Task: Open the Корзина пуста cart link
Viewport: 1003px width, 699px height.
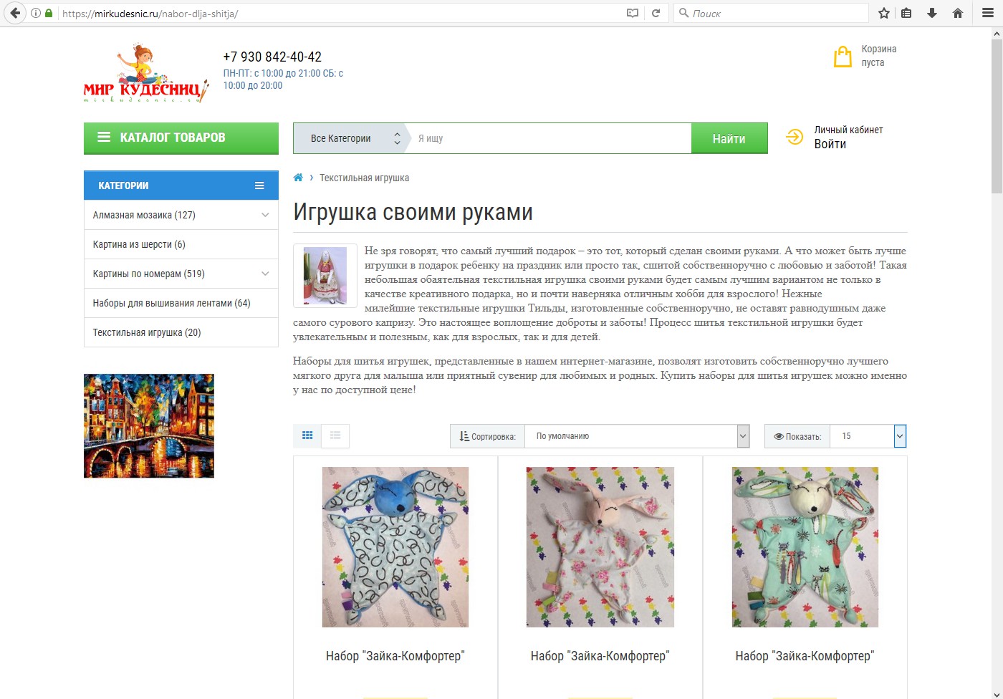Action: click(x=879, y=56)
